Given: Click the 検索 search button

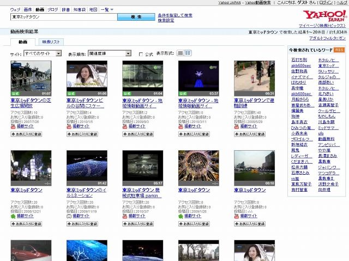Looking at the screenshot, I should point(136,17).
